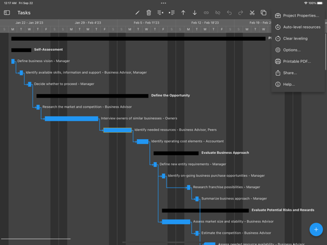Move task down with arrow icon
Screen dimensions: 327x245
pos(194,12)
